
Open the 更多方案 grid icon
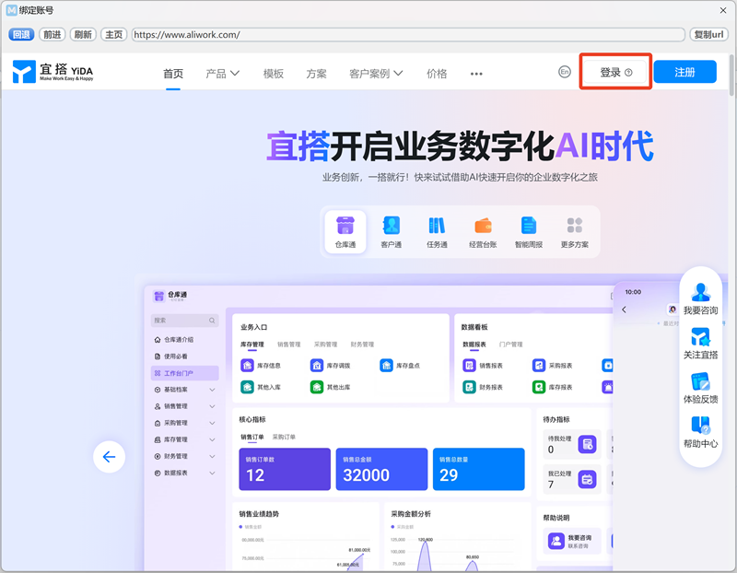(574, 225)
